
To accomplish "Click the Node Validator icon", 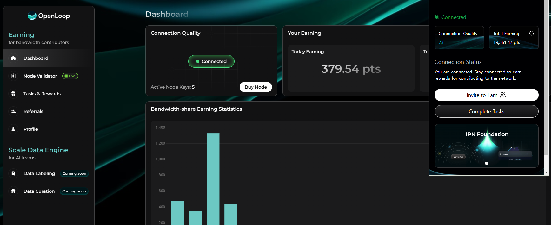I will pyautogui.click(x=13, y=76).
